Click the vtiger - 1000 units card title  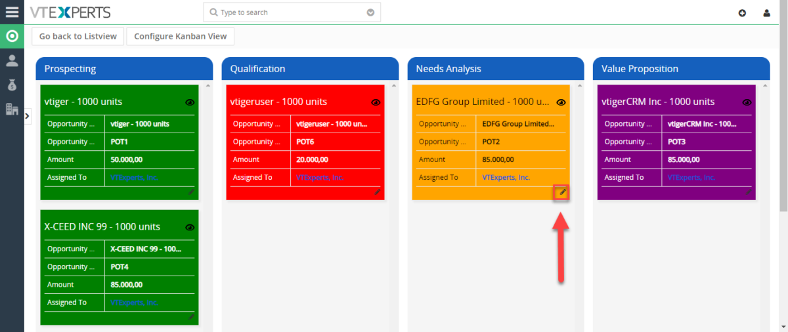tap(83, 102)
